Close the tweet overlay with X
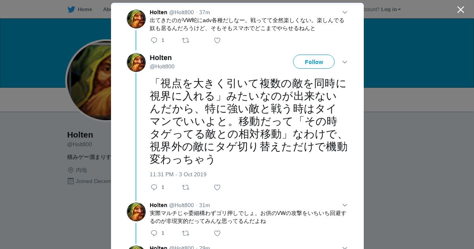This screenshot has height=249, width=474. [x=461, y=9]
